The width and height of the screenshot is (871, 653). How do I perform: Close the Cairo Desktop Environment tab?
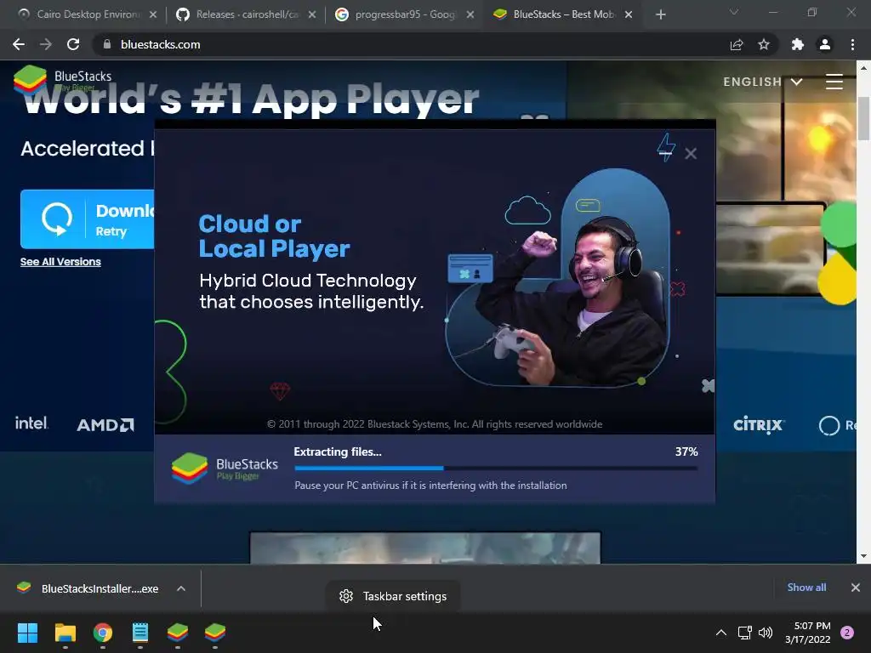click(153, 14)
